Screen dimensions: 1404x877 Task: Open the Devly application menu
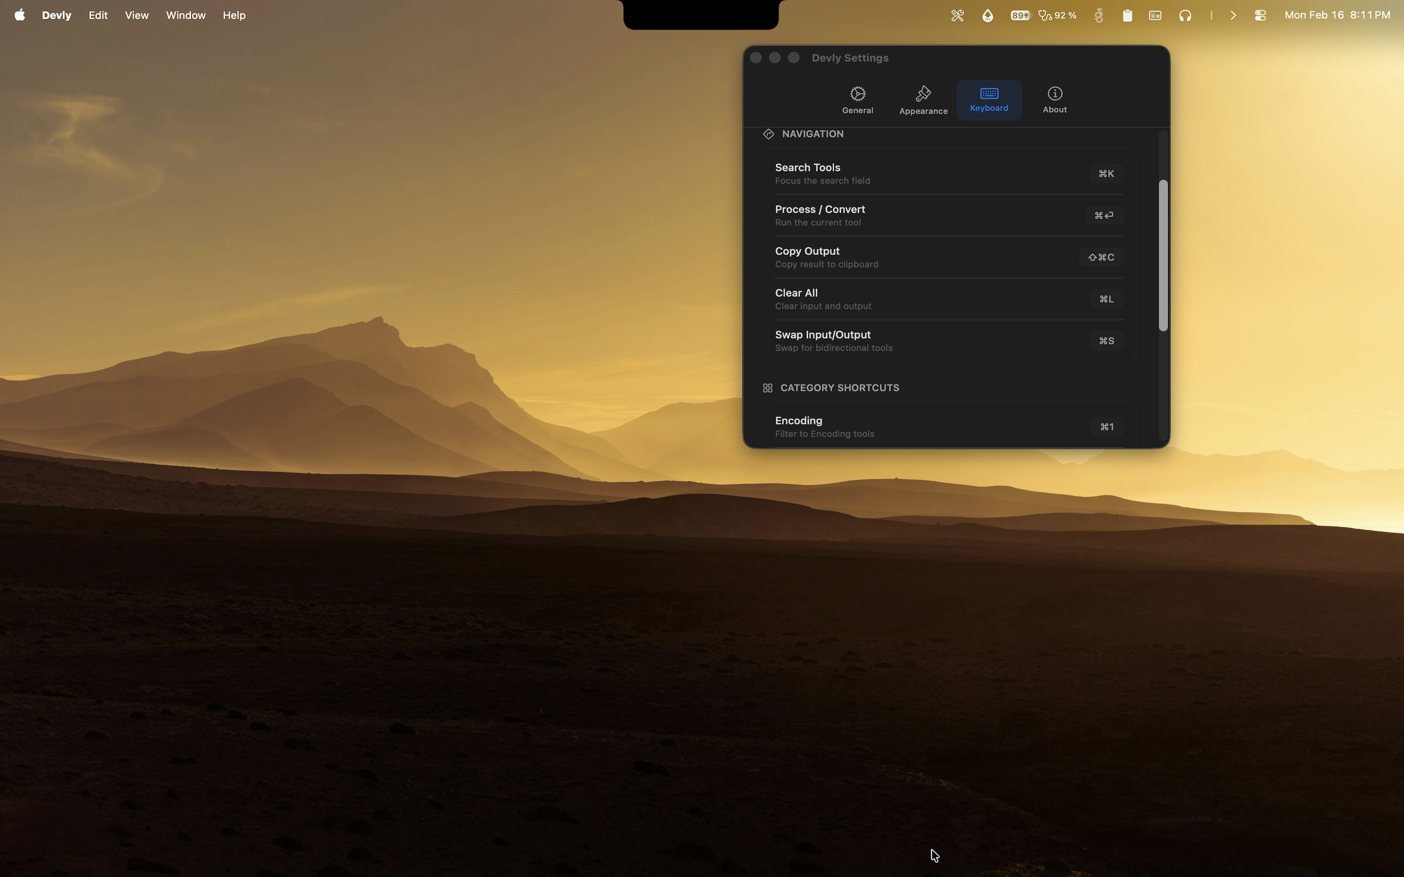coord(56,15)
